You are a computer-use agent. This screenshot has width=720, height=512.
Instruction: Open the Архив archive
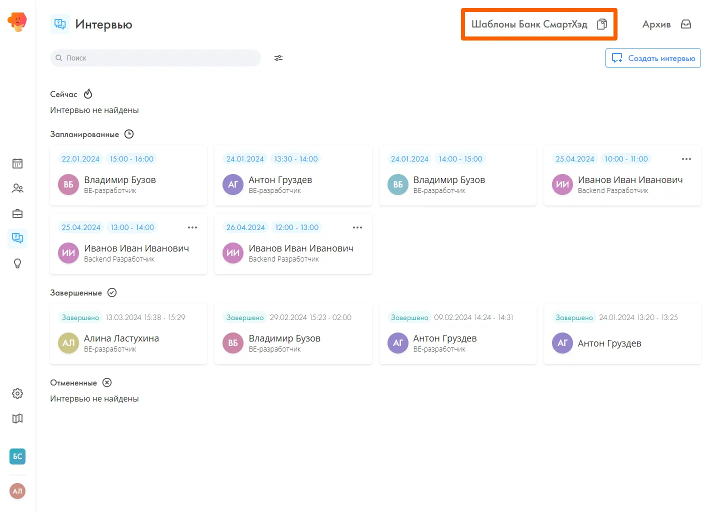click(x=666, y=24)
